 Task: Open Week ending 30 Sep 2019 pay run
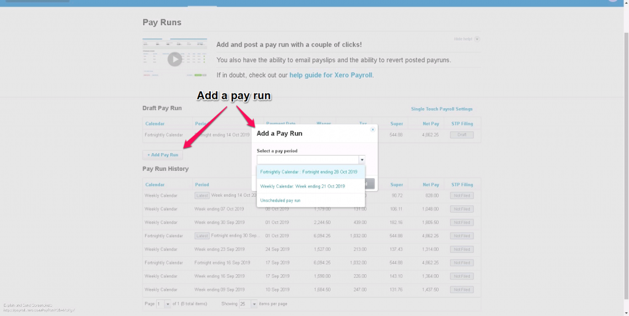[219, 223]
